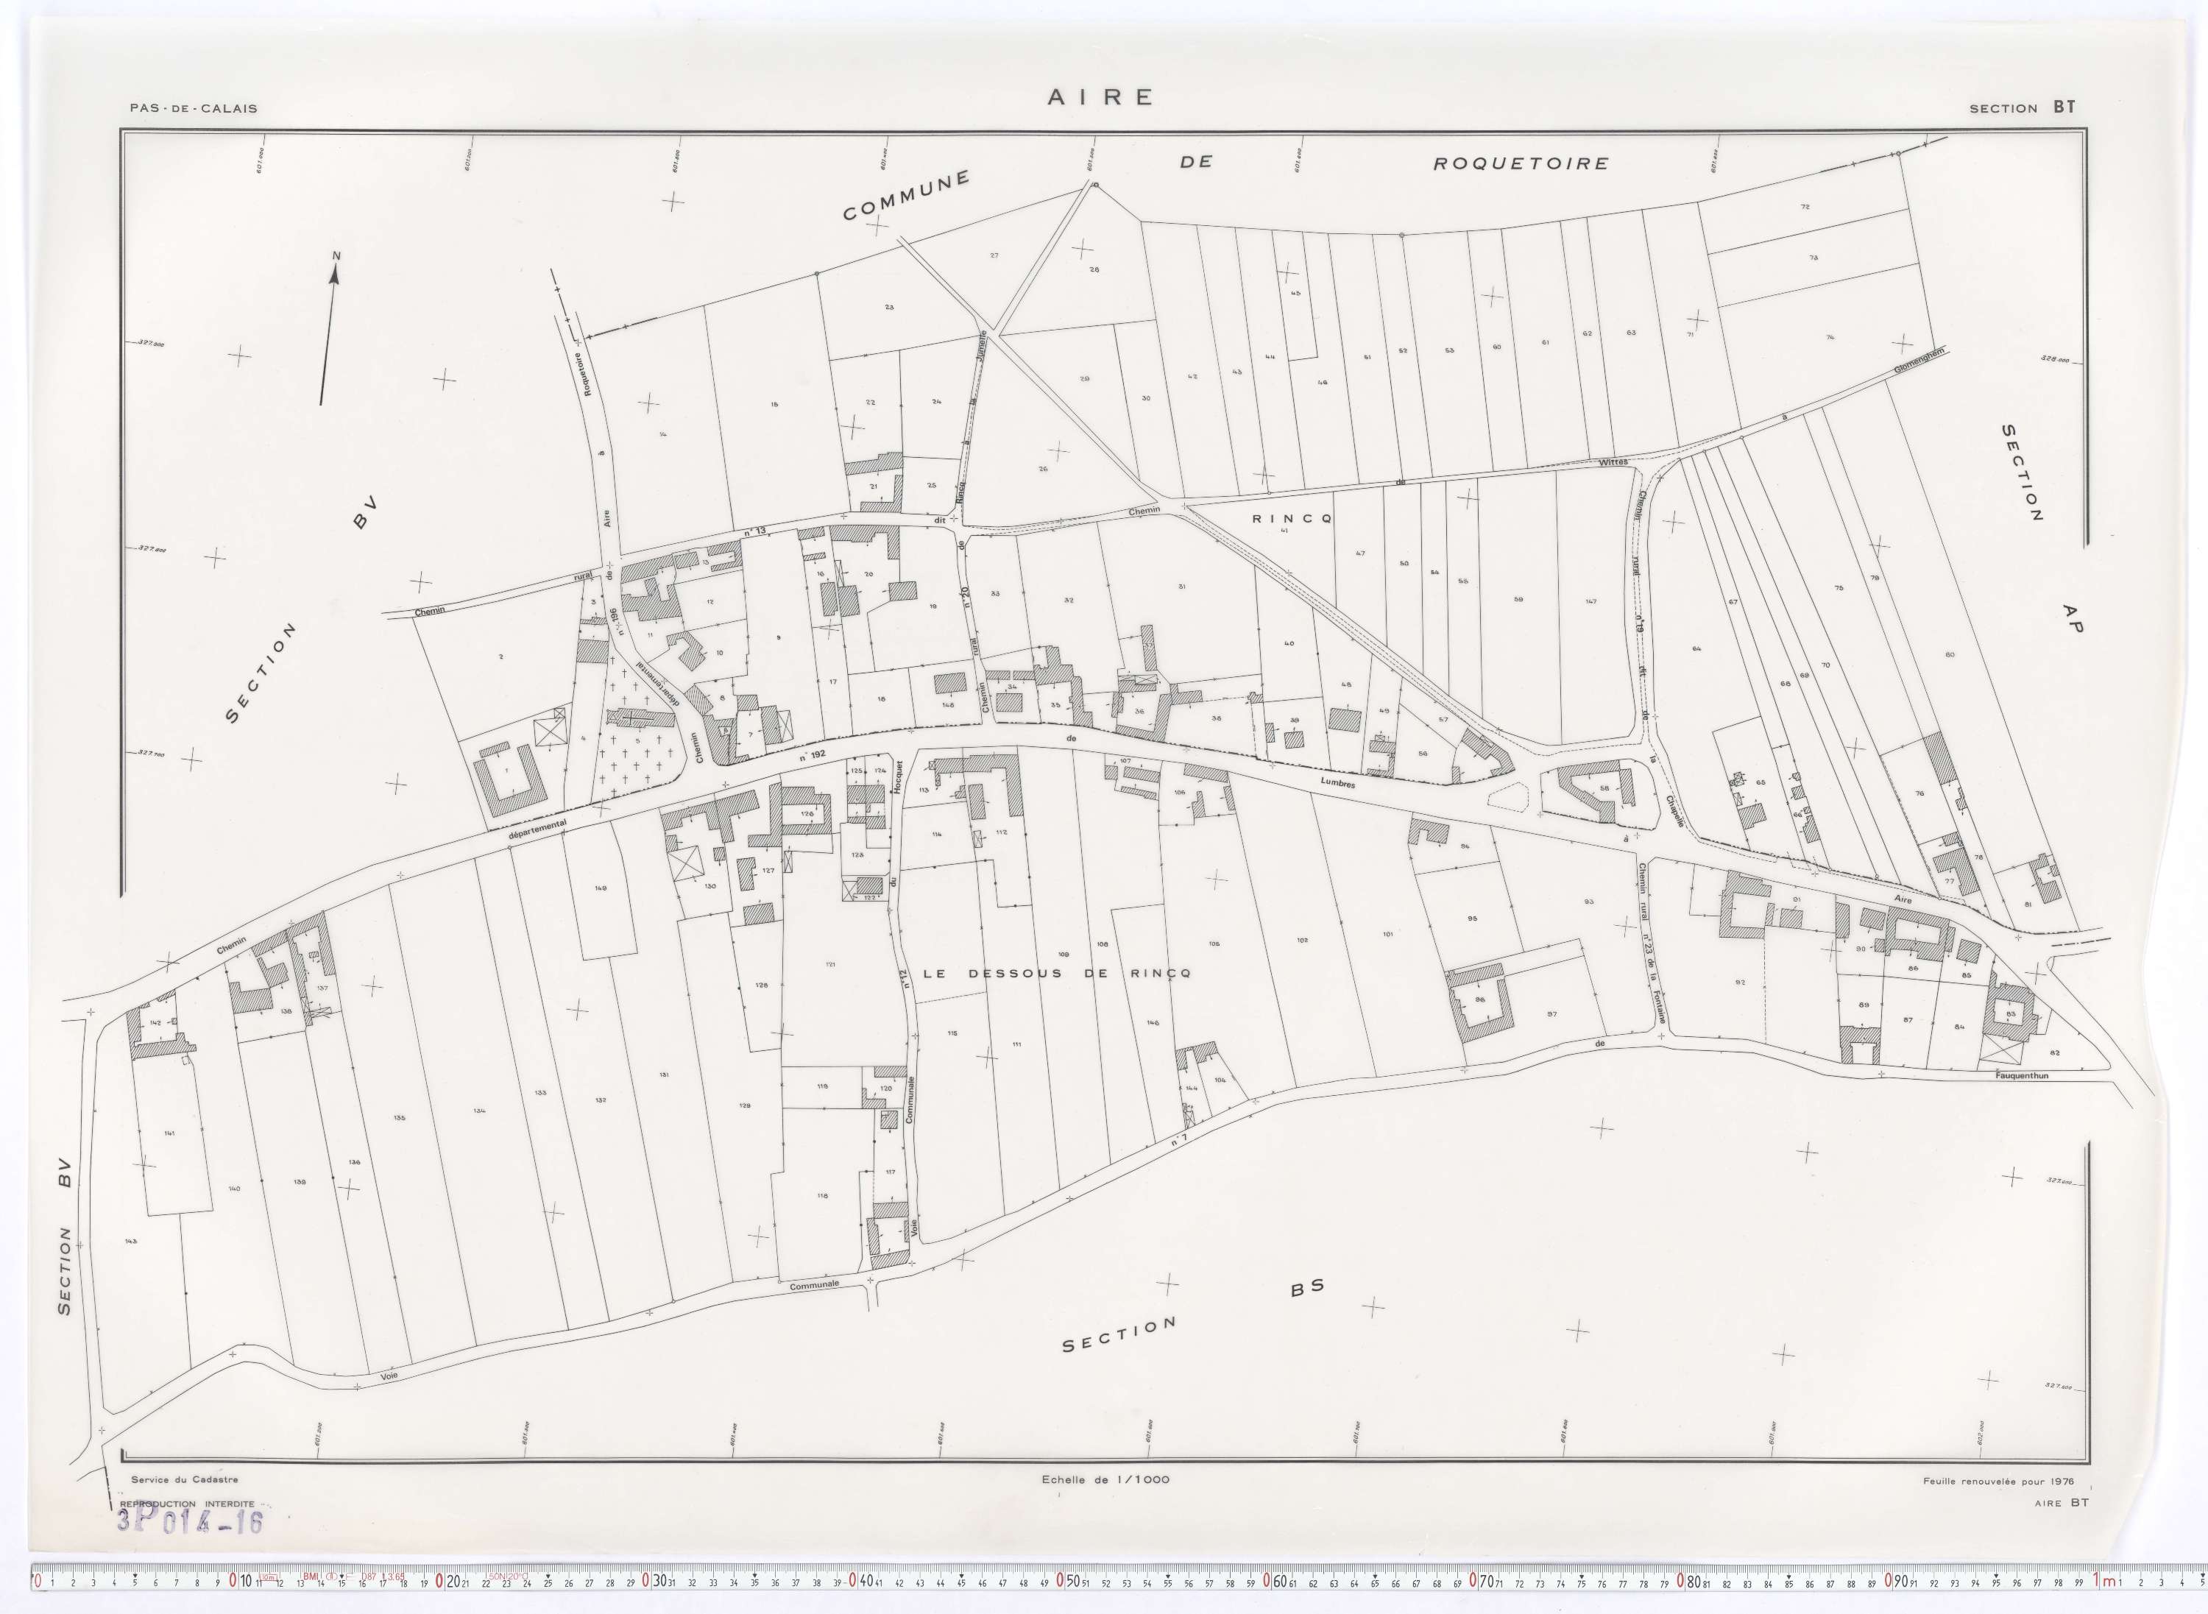Click parcel number "140"

point(235,1188)
